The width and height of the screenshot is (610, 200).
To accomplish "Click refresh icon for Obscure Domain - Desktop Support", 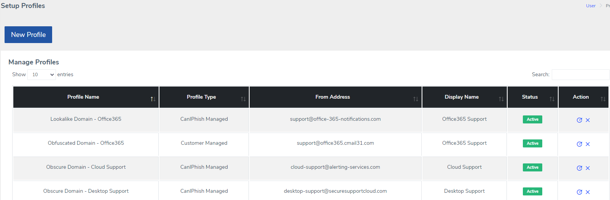I will click(x=579, y=192).
